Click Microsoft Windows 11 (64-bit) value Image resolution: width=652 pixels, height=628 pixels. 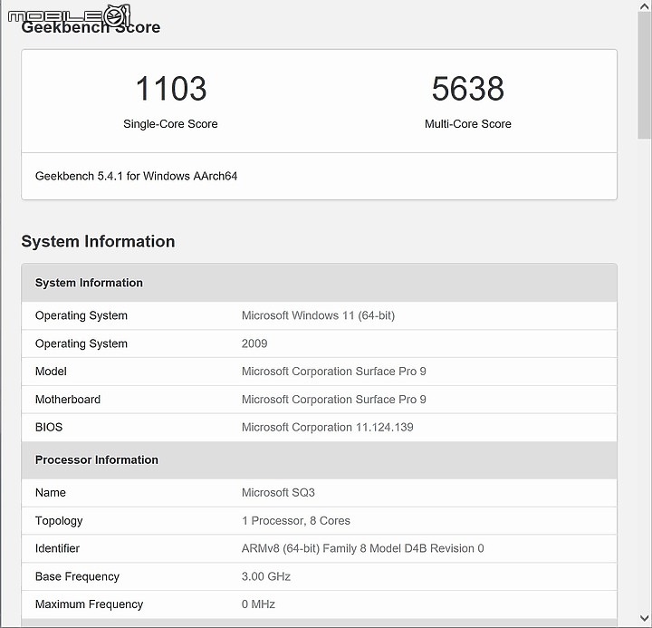click(318, 315)
